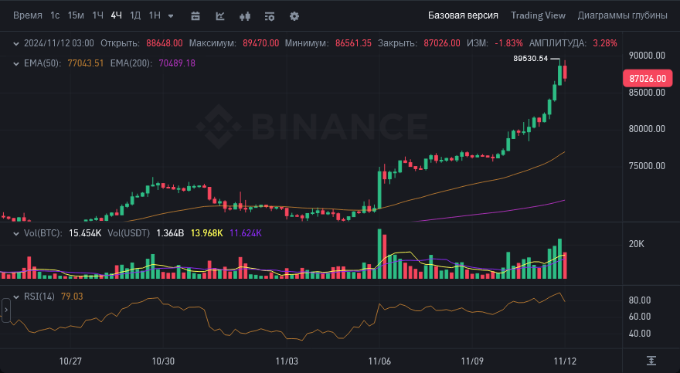Screen dimensions: 680x373
Task: Collapse the RSI(14) indicator legend
Action: (x=16, y=297)
